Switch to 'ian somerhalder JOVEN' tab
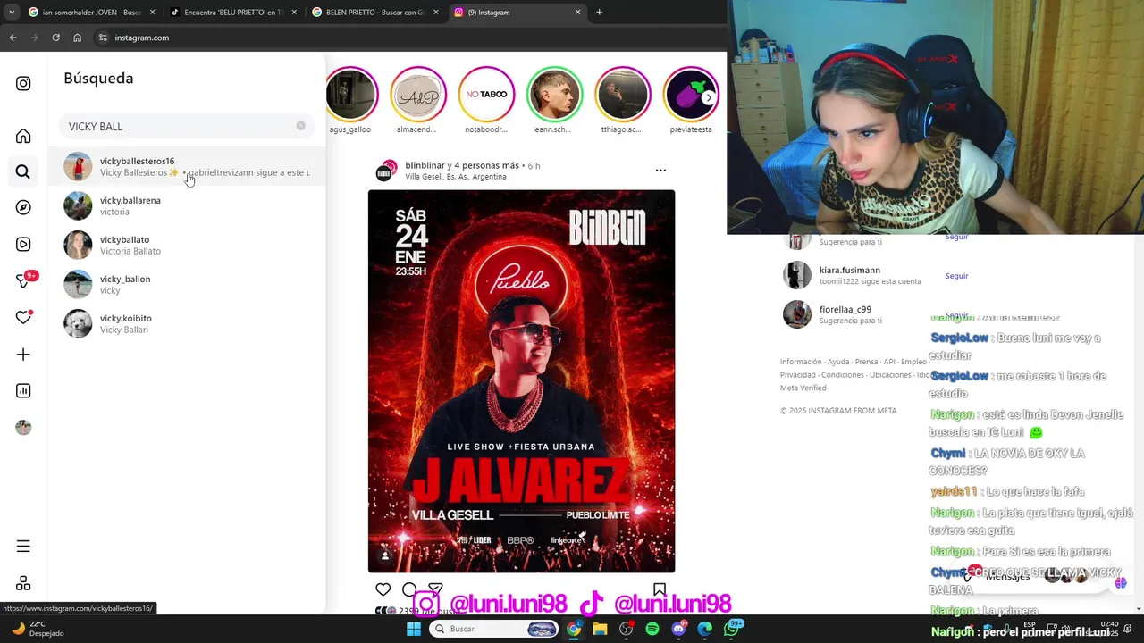Screen dimensions: 1144x643 tap(92, 12)
